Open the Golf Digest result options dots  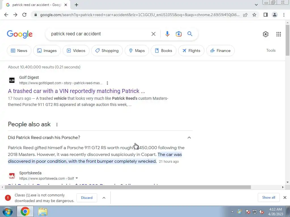(x=107, y=83)
